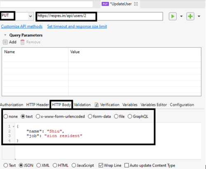Viewport: 206px width, 169px height.
Task: Click the Remove query parameter button
Action: [30, 42]
